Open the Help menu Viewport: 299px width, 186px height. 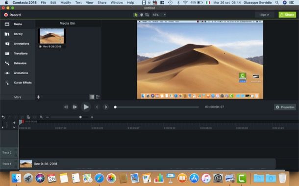point(130,2)
